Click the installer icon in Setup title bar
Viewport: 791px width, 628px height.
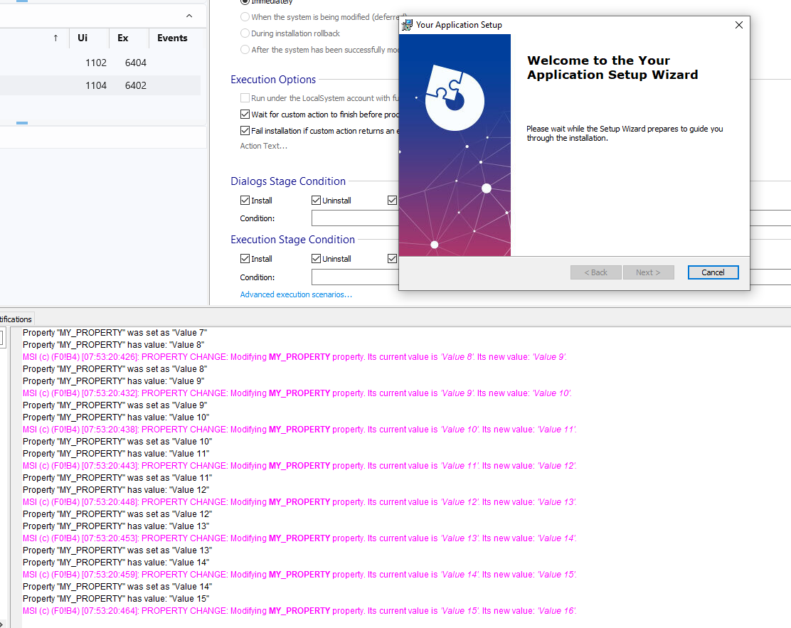tap(408, 25)
